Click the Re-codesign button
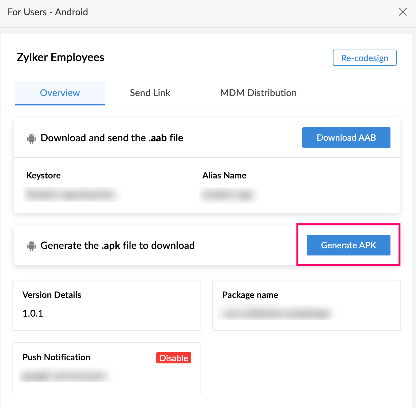Viewport: 416px width, 408px height. (x=364, y=58)
